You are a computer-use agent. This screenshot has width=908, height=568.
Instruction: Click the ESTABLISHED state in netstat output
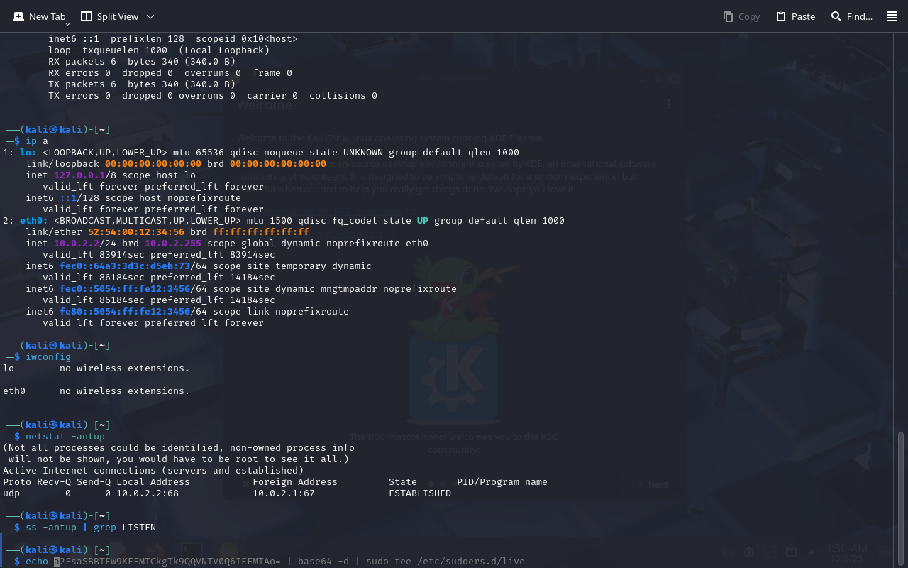420,493
